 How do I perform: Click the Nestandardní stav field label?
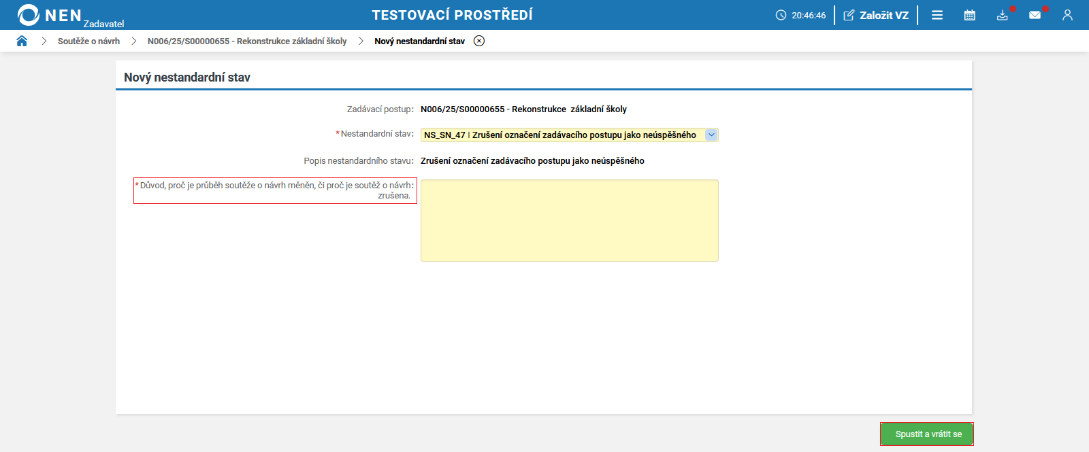375,134
